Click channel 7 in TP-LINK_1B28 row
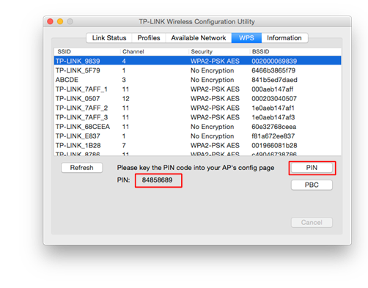 coord(124,145)
